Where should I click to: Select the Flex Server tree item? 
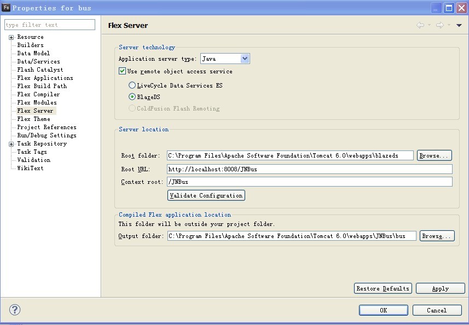point(35,111)
